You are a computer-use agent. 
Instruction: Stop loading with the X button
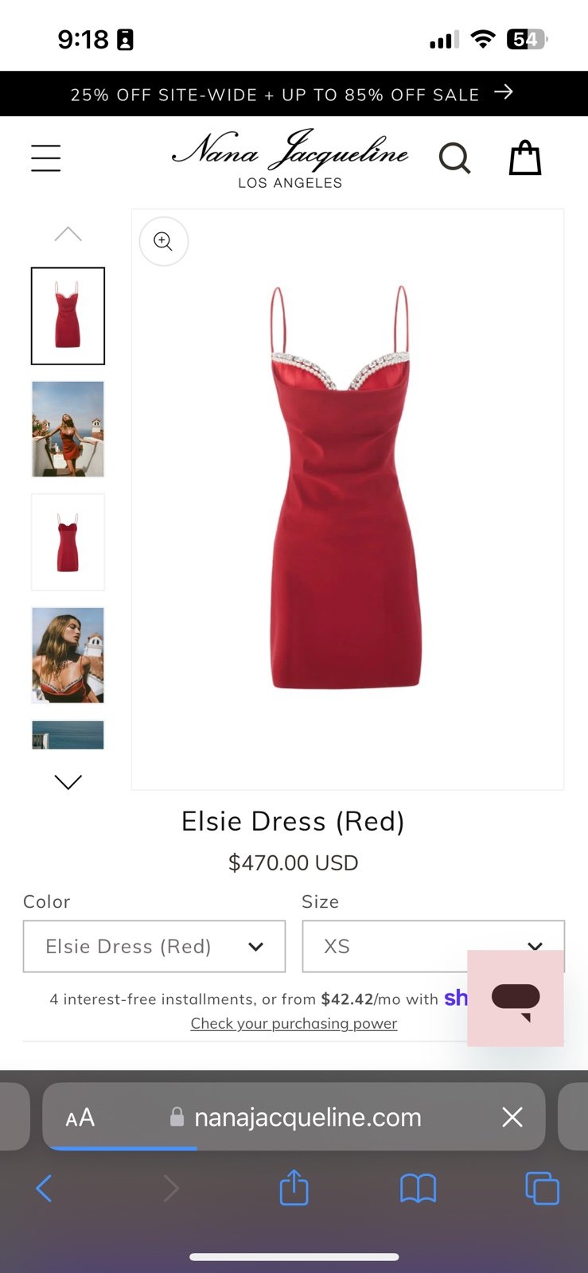[512, 1117]
